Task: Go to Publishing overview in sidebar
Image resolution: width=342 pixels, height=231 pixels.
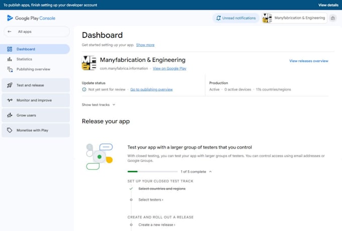Action: (x=33, y=69)
